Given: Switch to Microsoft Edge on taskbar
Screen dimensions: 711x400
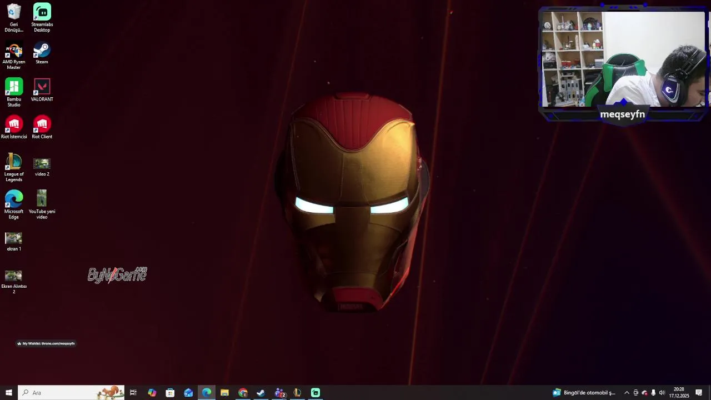Looking at the screenshot, I should click(207, 393).
